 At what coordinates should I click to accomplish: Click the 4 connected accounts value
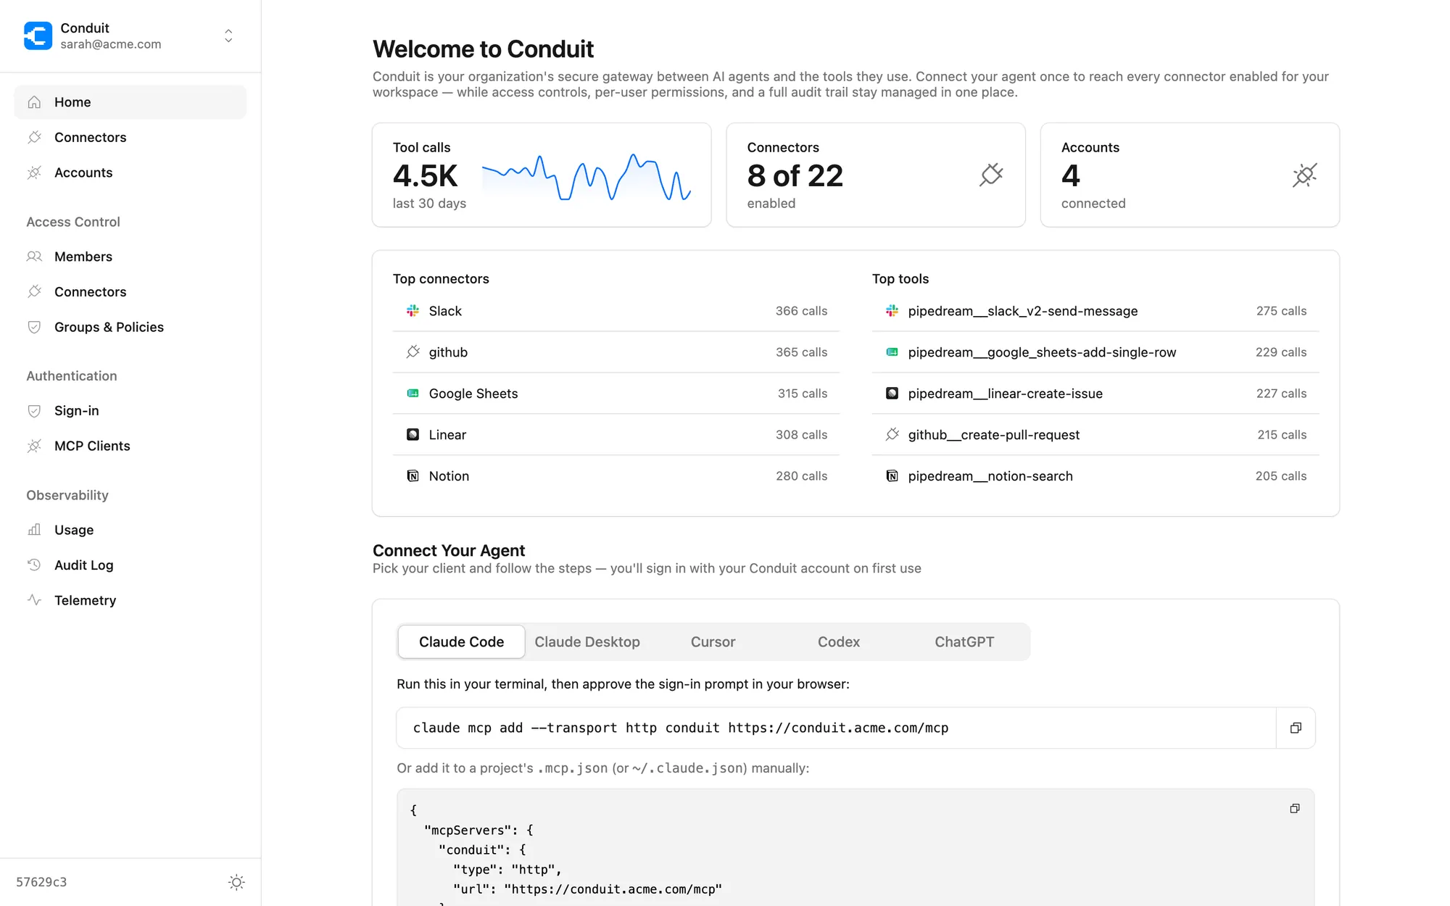(1071, 175)
